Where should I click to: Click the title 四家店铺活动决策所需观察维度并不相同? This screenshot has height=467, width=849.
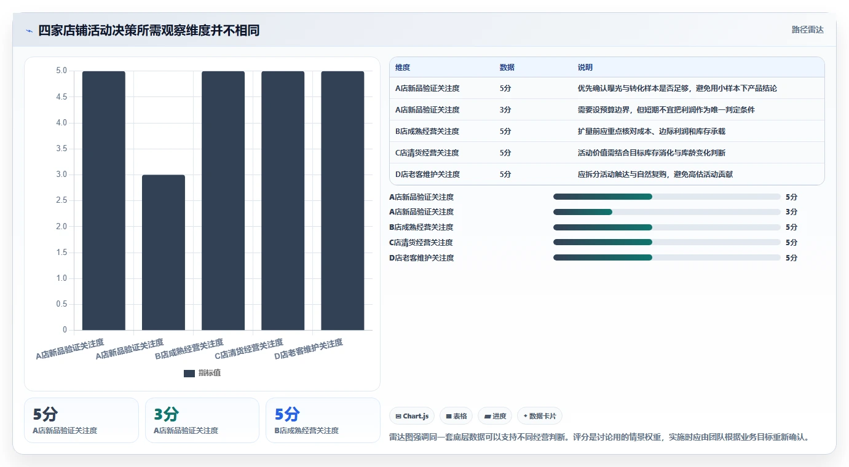click(x=149, y=31)
